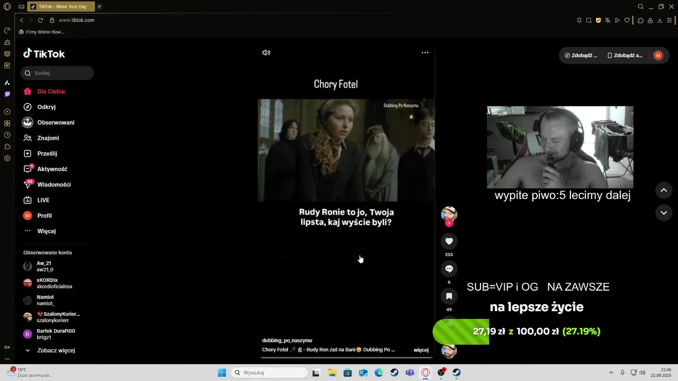The image size is (678, 381).
Task: Bookmark the video to favorites
Action: pyautogui.click(x=449, y=296)
